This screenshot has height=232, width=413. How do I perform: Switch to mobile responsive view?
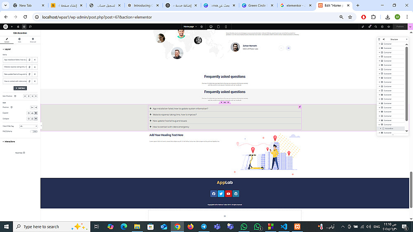(226, 26)
